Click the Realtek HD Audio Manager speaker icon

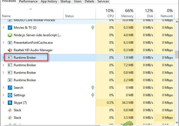click(10, 50)
